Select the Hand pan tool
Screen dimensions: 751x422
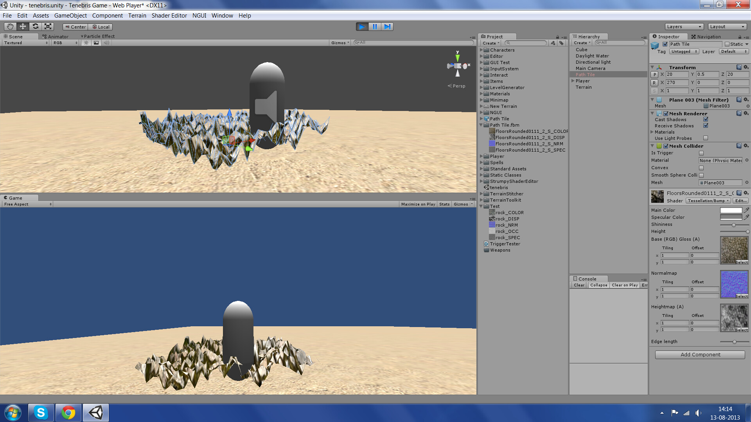[x=10, y=26]
